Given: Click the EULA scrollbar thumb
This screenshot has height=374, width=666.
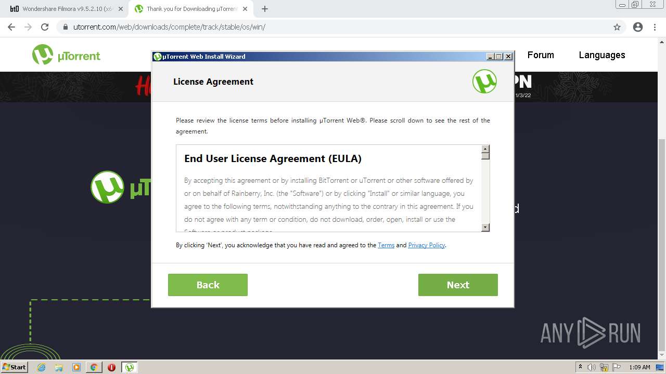Looking at the screenshot, I should tap(485, 156).
